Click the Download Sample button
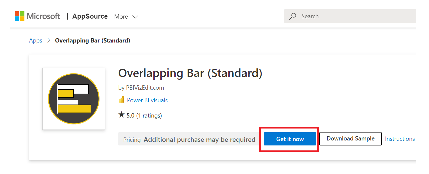Viewport: 429px width, 174px height. (350, 138)
